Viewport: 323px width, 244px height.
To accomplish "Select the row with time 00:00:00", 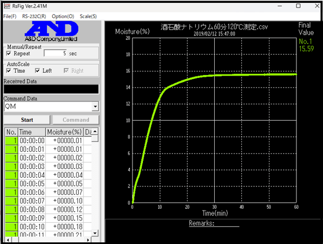I will (x=48, y=141).
